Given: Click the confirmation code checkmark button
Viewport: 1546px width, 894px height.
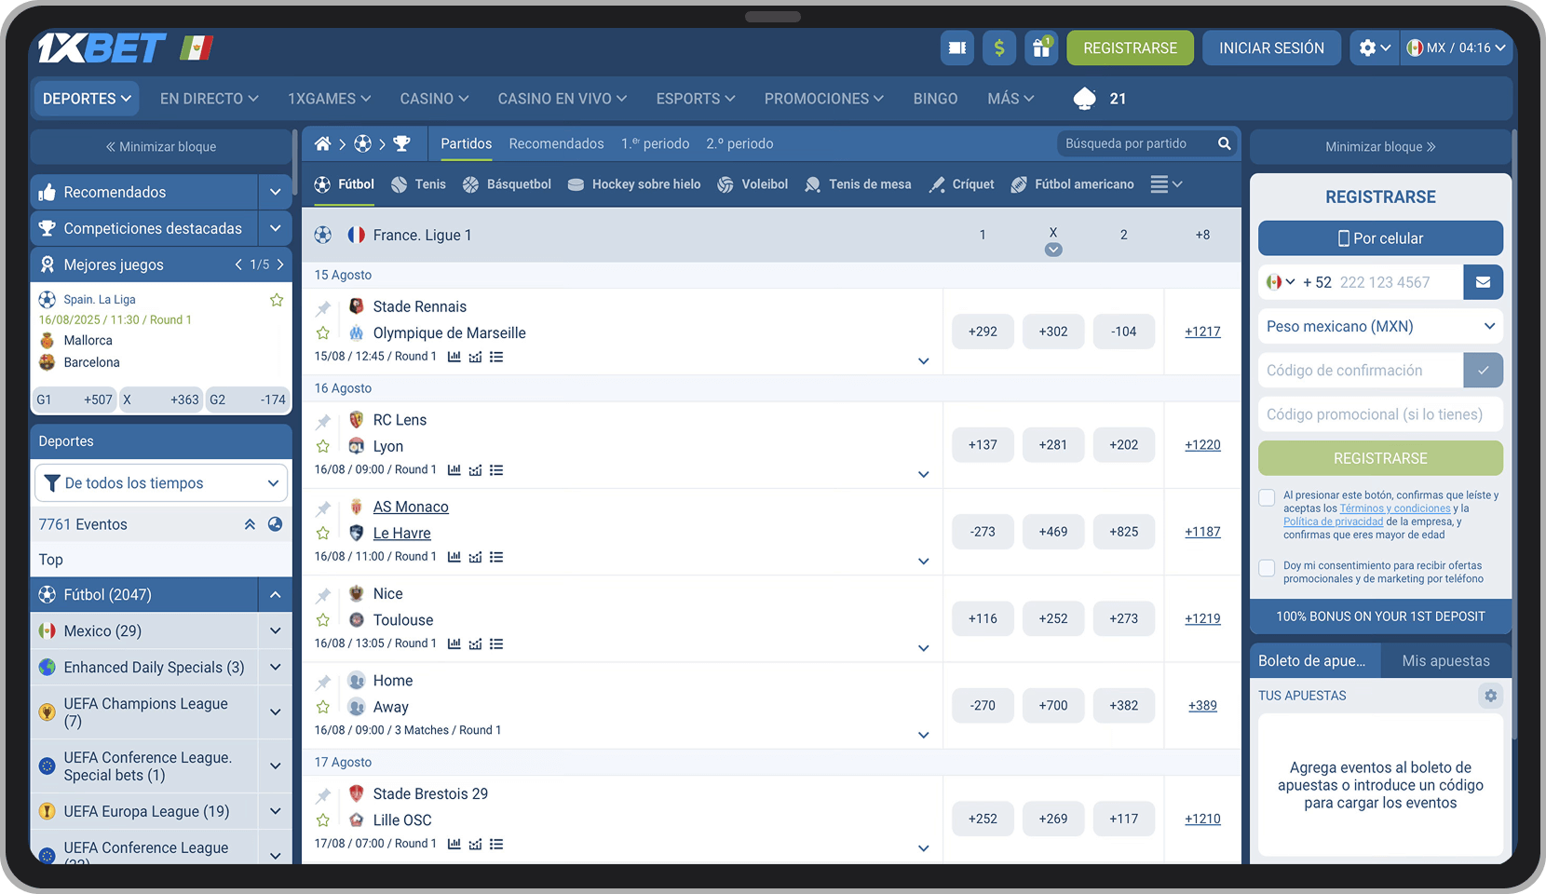Looking at the screenshot, I should [1483, 371].
